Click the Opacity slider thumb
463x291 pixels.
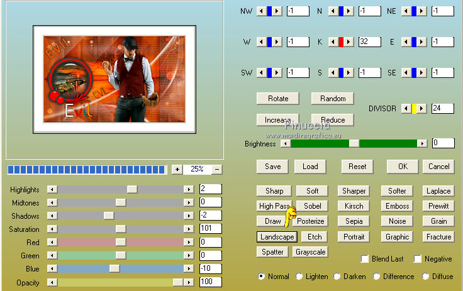pyautogui.click(x=178, y=282)
